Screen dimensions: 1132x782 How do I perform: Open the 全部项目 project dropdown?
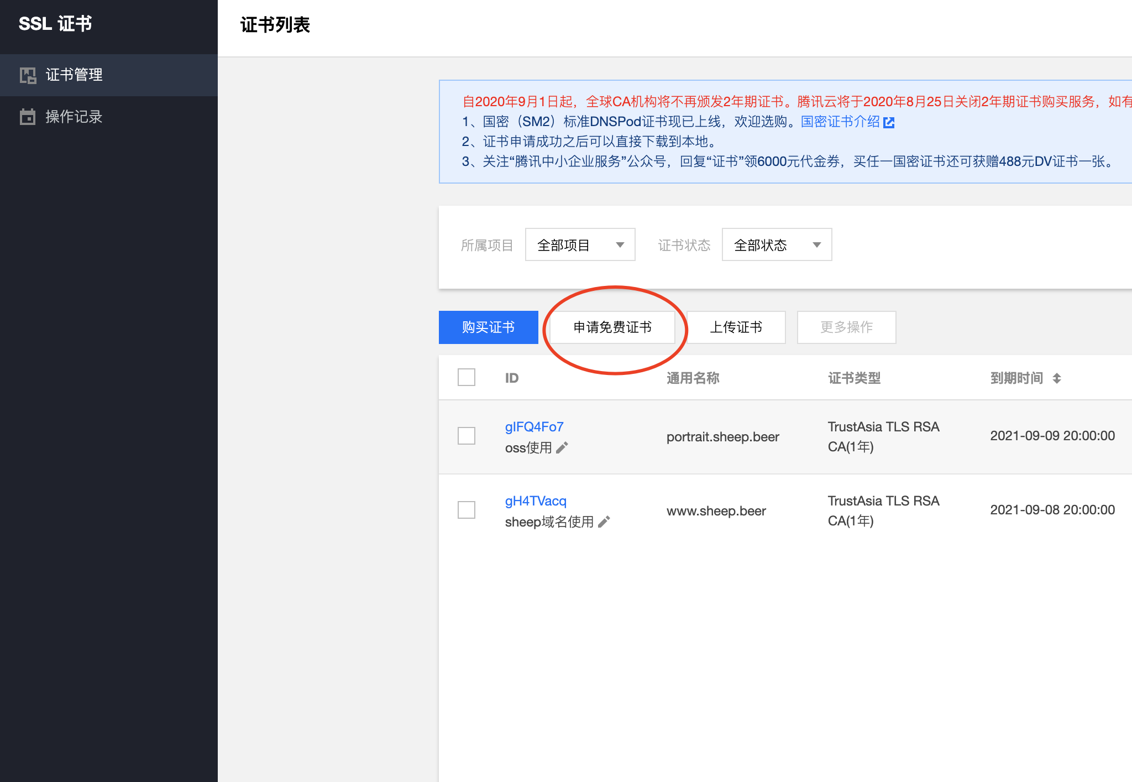coord(580,244)
